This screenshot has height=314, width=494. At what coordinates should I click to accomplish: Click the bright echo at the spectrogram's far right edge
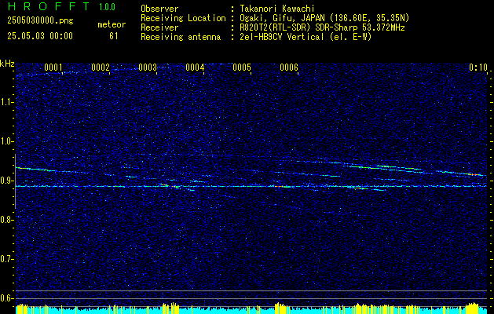pyautogui.click(x=474, y=174)
